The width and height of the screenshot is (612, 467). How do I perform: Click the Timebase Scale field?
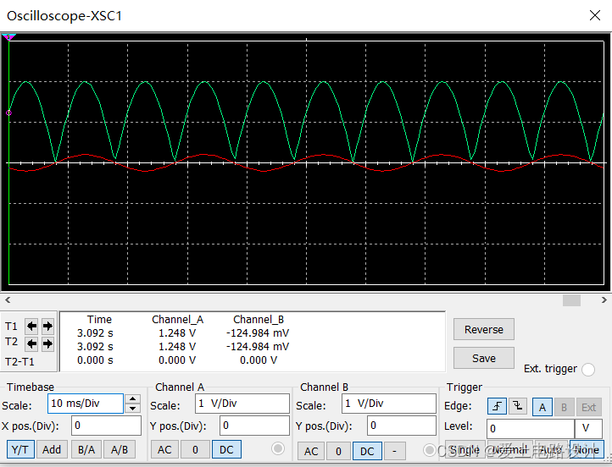click(86, 404)
